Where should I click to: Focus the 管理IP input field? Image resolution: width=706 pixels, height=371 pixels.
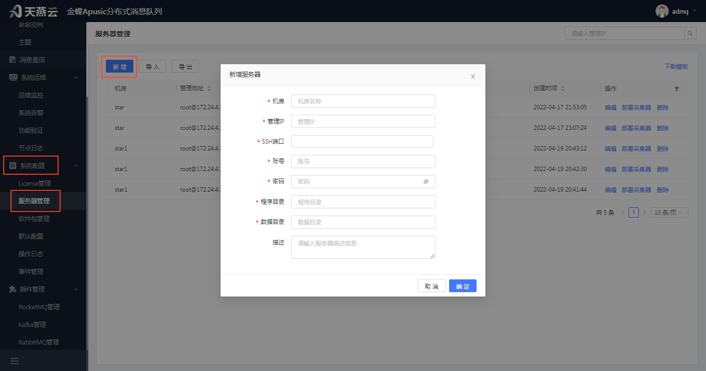pos(363,121)
